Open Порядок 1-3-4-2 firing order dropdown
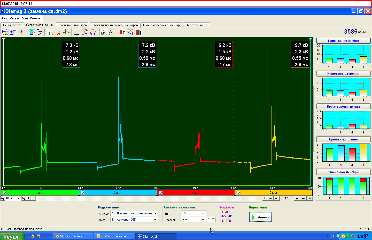This screenshot has width=372, height=240. (203, 220)
